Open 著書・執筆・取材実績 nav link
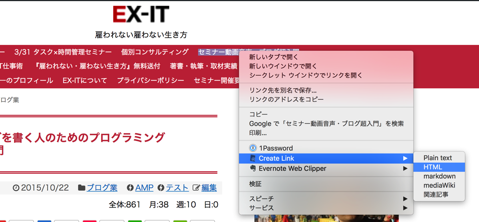 pyautogui.click(x=204, y=66)
